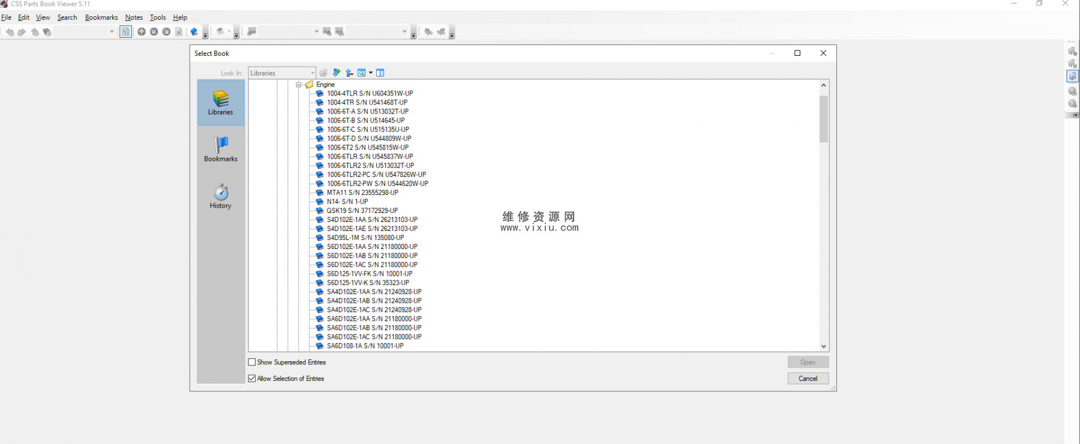Click the down-left arrow circle toolbar icon
The height and width of the screenshot is (444, 1080).
[154, 31]
